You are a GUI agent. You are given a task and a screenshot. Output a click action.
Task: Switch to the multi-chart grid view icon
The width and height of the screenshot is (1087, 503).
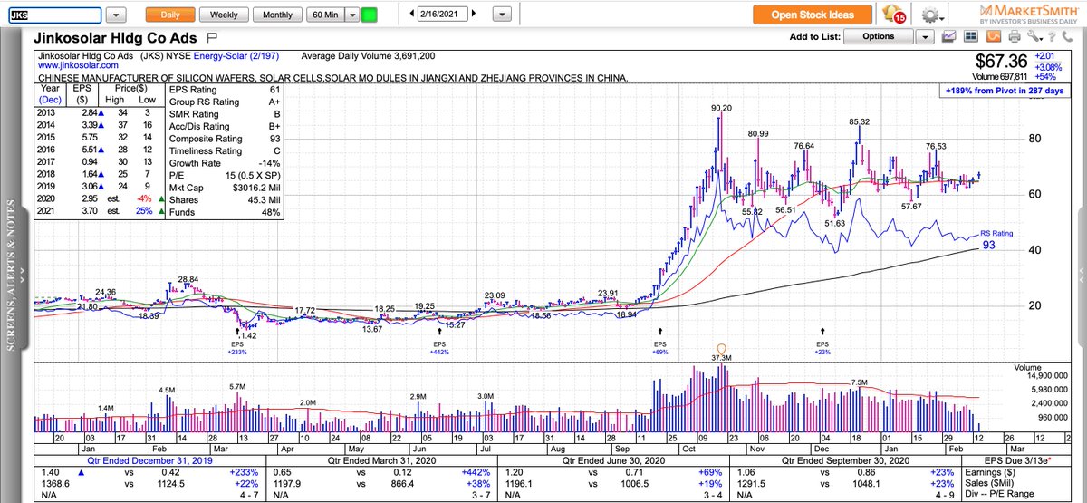(x=970, y=37)
